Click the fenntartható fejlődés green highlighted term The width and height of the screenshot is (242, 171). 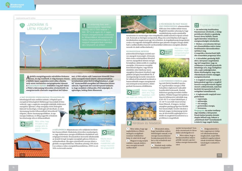point(37,86)
